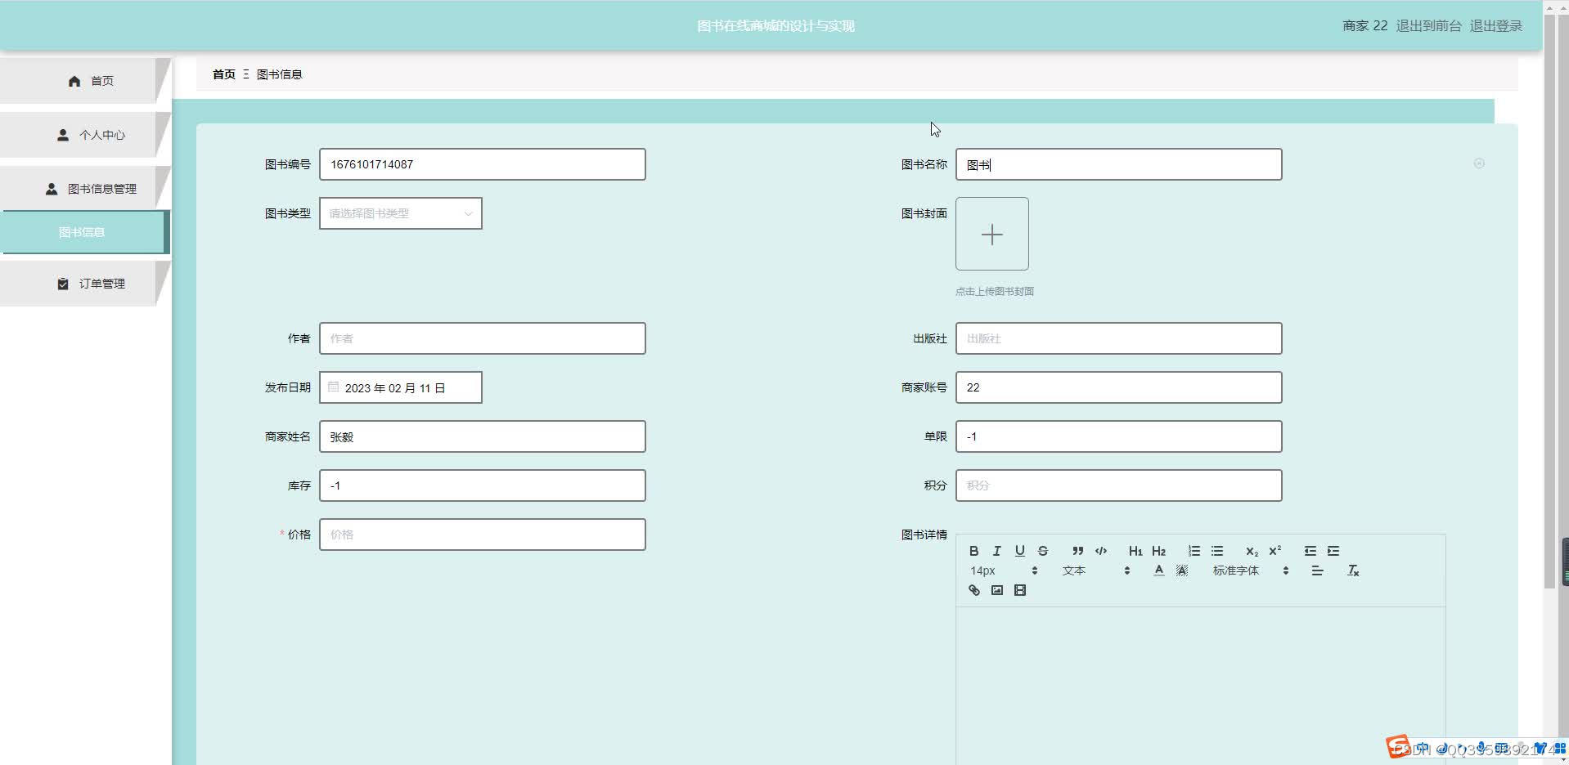Apply Heading 2 style

coord(1158,551)
